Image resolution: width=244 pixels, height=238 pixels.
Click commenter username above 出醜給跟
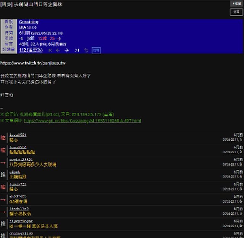coord(14,172)
